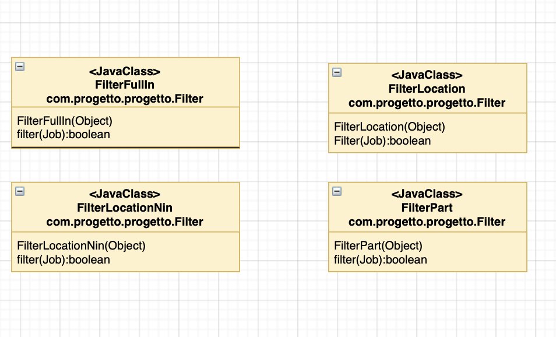Click the package name under FilterFullIn
Image resolution: width=556 pixels, height=337 pixels.
point(125,99)
